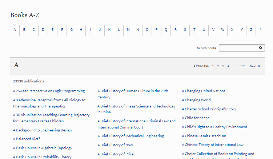Select letter Y in alphabet index
This screenshot has height=159, width=273.
point(242,29)
